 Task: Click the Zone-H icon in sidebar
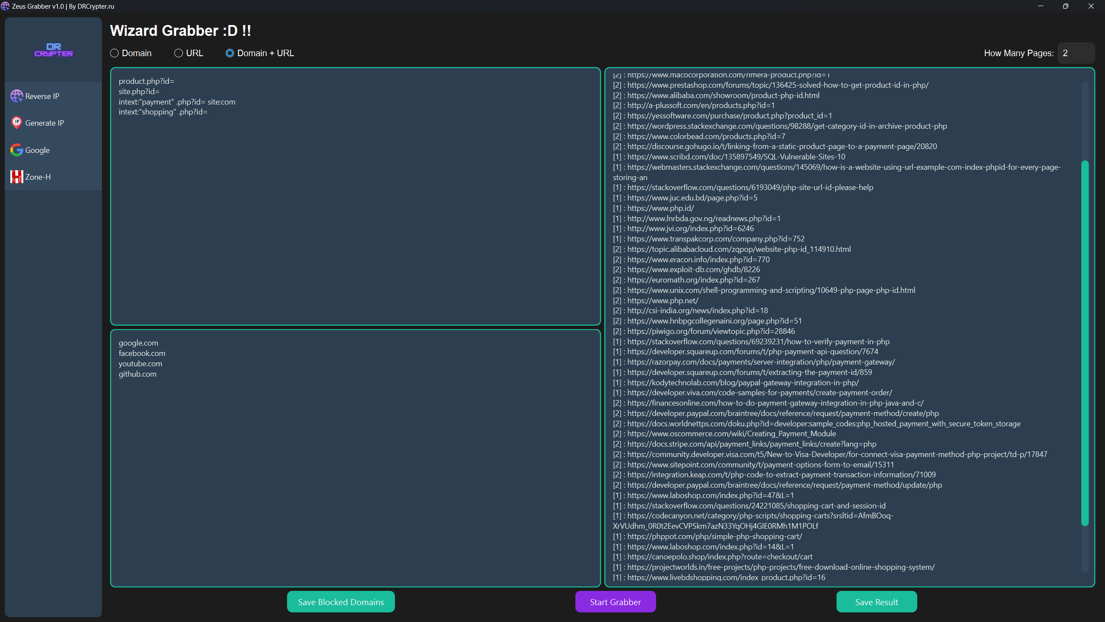click(16, 176)
